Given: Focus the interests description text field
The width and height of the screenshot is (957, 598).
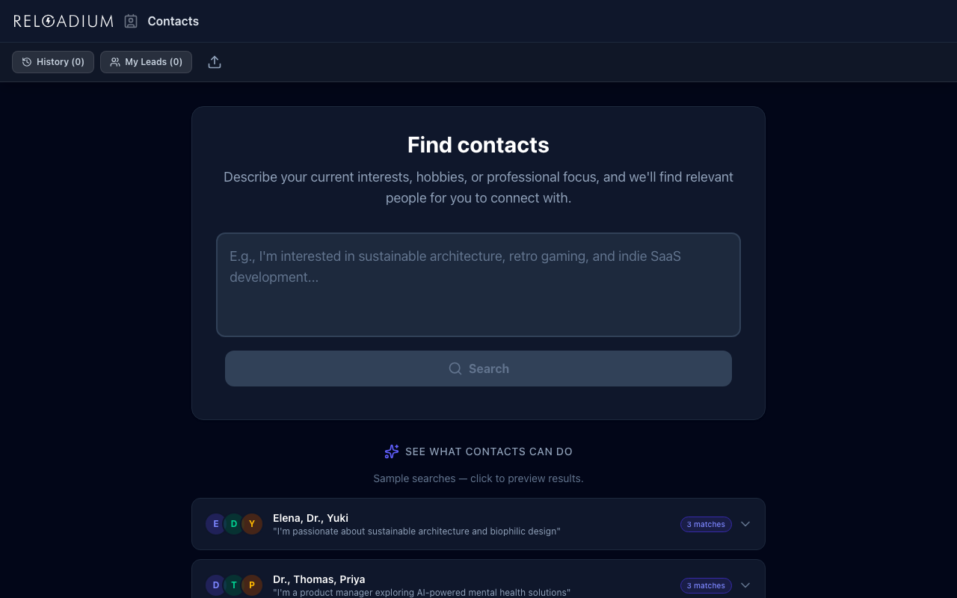Looking at the screenshot, I should 478,285.
